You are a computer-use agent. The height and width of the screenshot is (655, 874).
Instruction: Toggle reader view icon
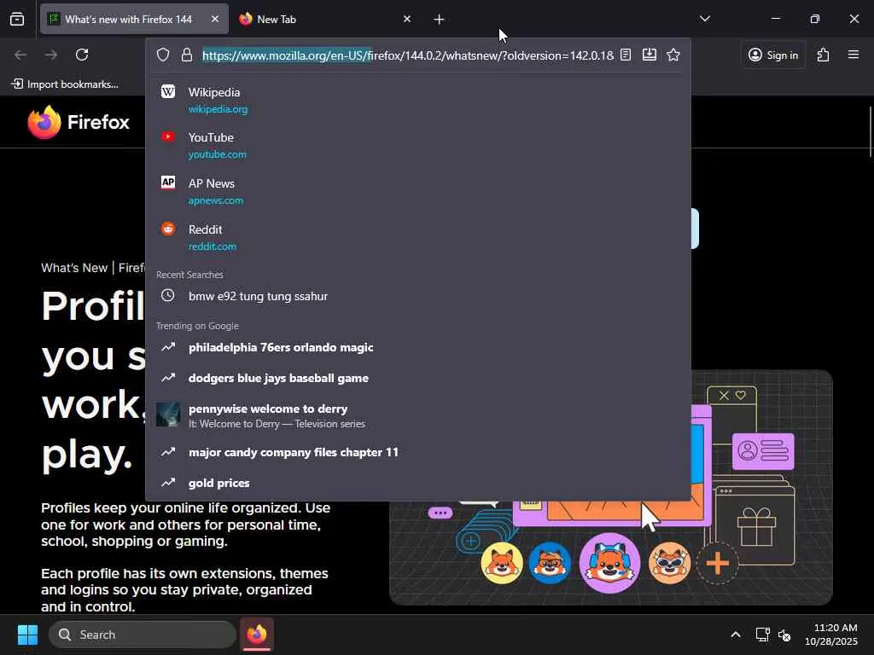pos(626,55)
